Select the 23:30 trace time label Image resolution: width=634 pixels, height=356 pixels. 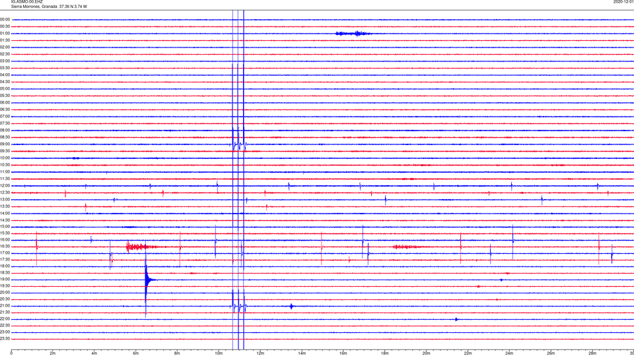[x=5, y=339]
